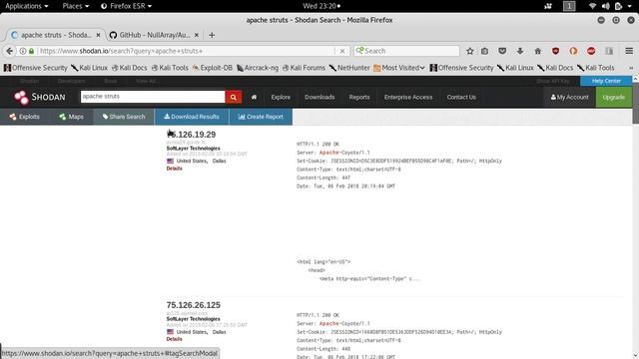Click Firefox home toolbar icon
The image size is (639, 359).
[x=538, y=51]
